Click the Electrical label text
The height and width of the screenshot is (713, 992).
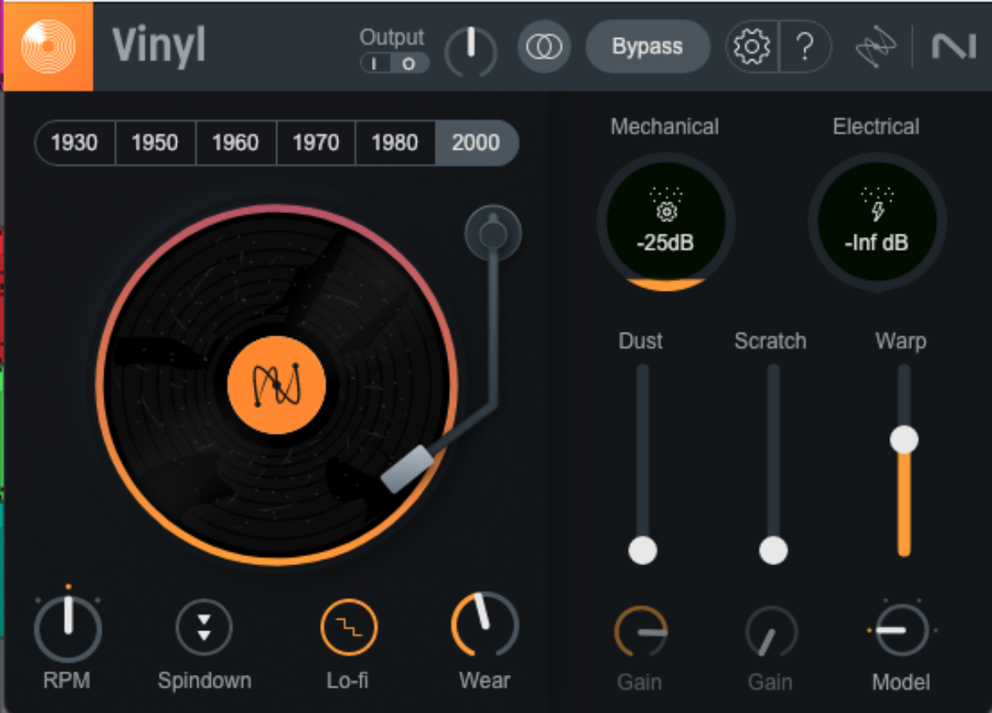click(876, 126)
